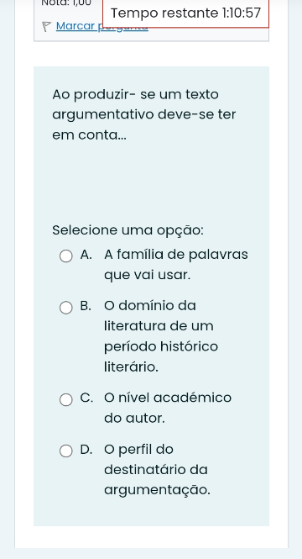302x559 pixels.
Task: Click the words 'em conta...' in the question
Action: pyautogui.click(x=89, y=135)
